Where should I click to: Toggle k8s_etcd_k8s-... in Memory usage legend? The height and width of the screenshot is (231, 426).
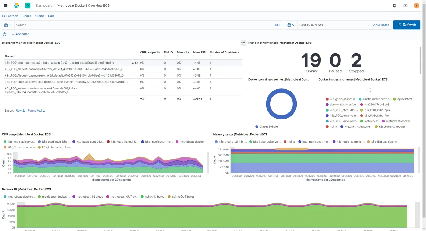231,142
